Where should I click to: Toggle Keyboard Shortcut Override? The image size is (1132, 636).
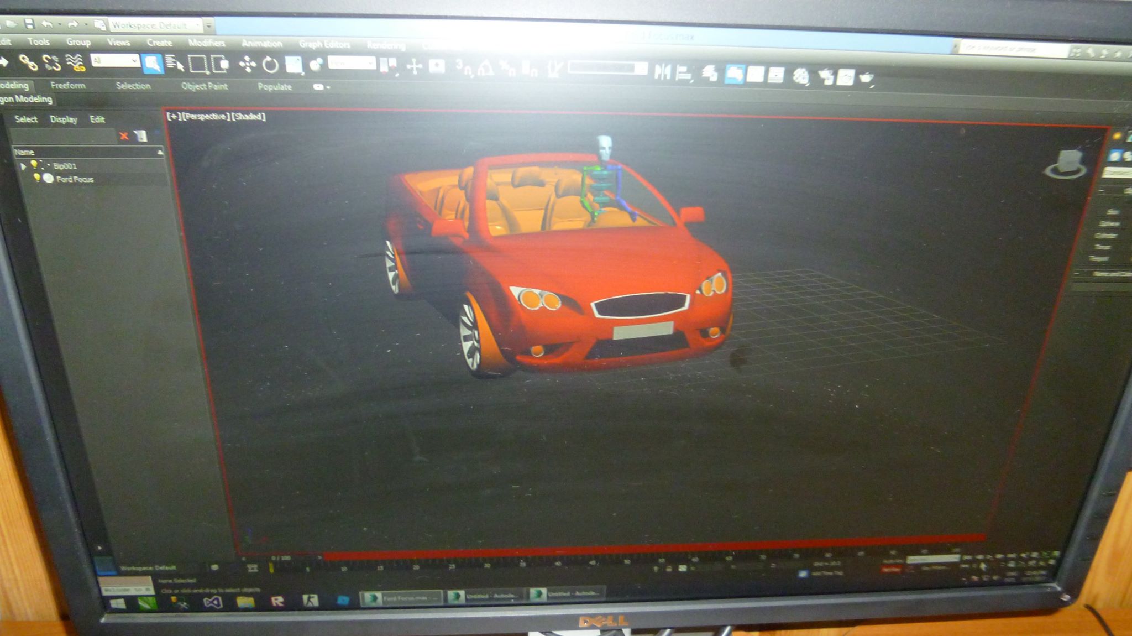pos(437,67)
